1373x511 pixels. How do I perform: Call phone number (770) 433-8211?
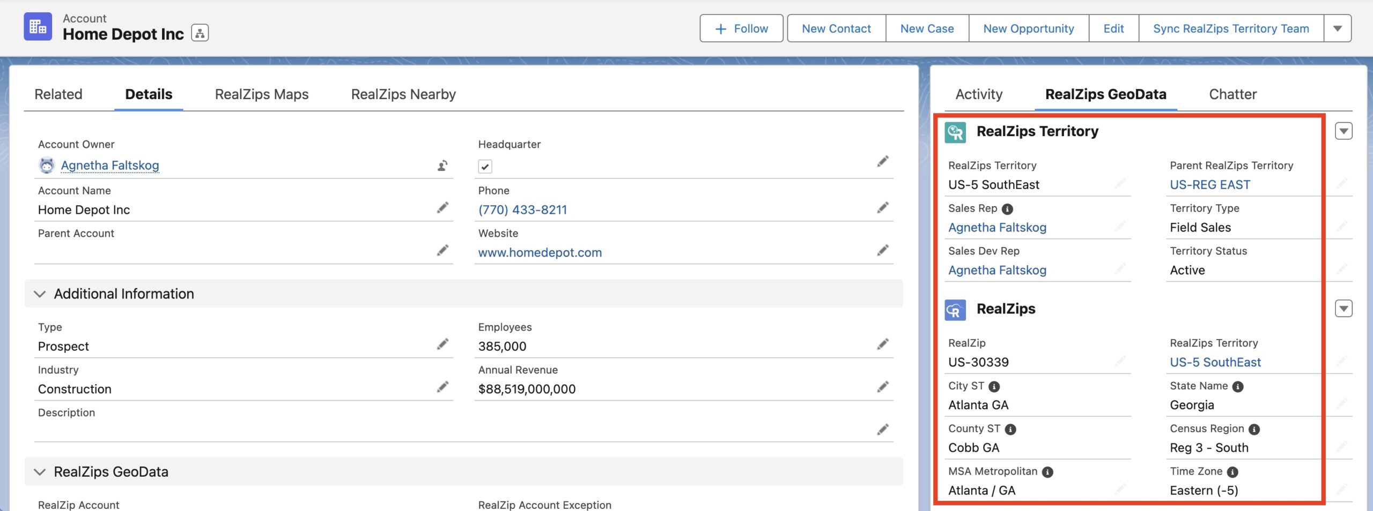click(522, 210)
